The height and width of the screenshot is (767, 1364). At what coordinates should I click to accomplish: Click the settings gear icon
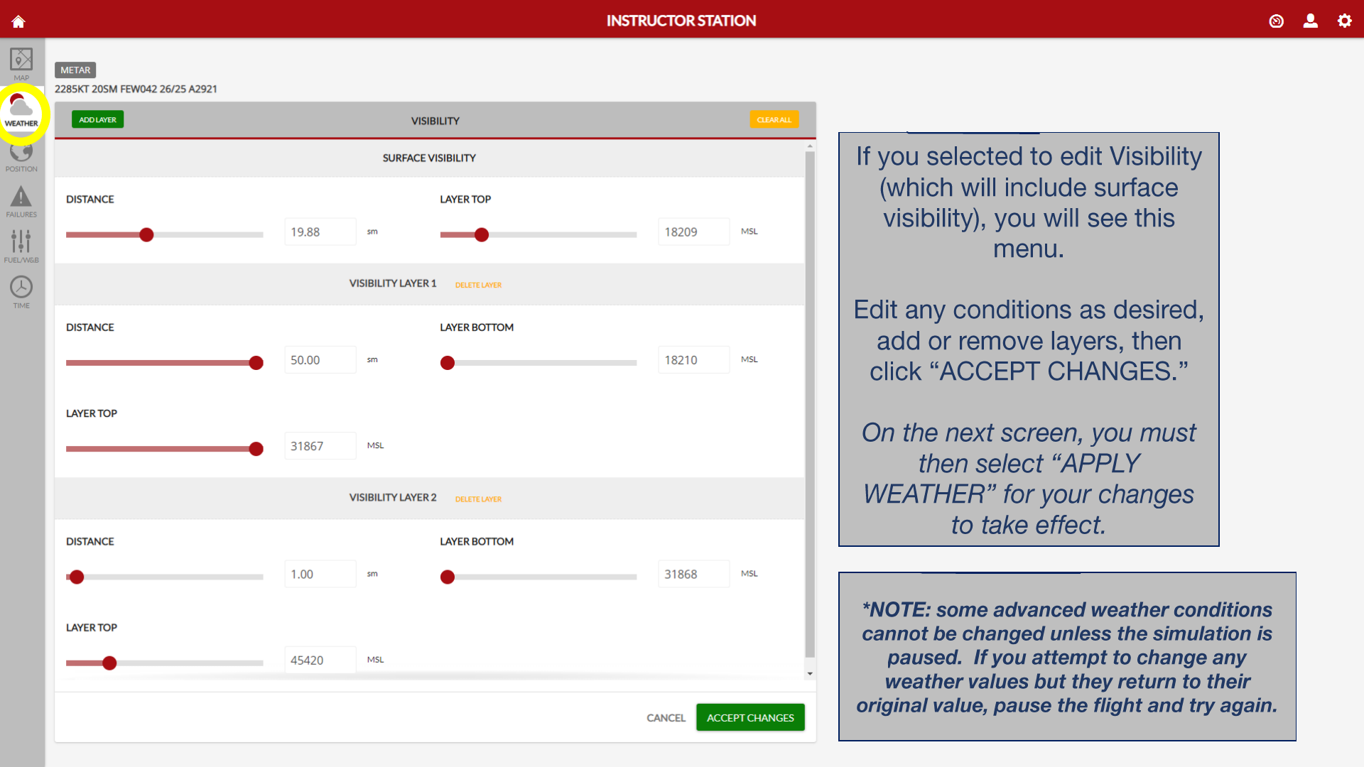click(x=1344, y=21)
